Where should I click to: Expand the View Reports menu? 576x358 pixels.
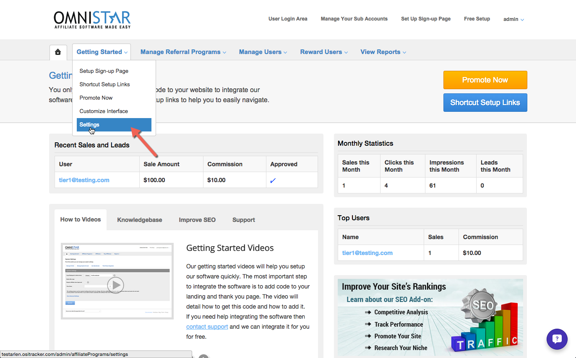(383, 52)
